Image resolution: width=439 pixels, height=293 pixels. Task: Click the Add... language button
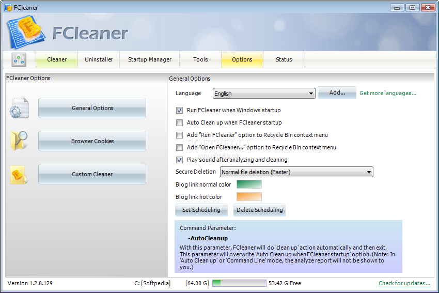tap(337, 92)
